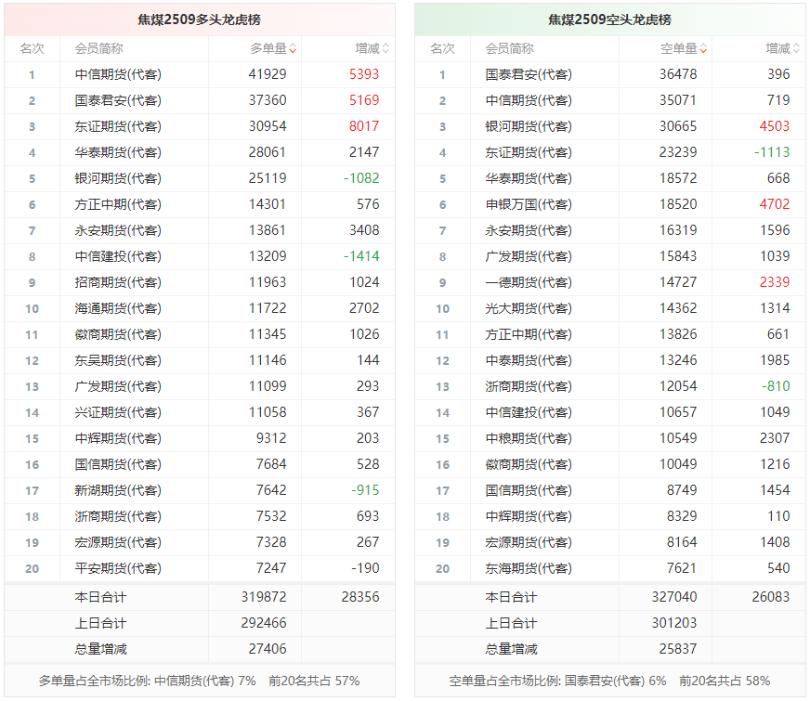Image resolution: width=810 pixels, height=701 pixels.
Task: Click 会员简称 header in short table
Action: point(509,49)
